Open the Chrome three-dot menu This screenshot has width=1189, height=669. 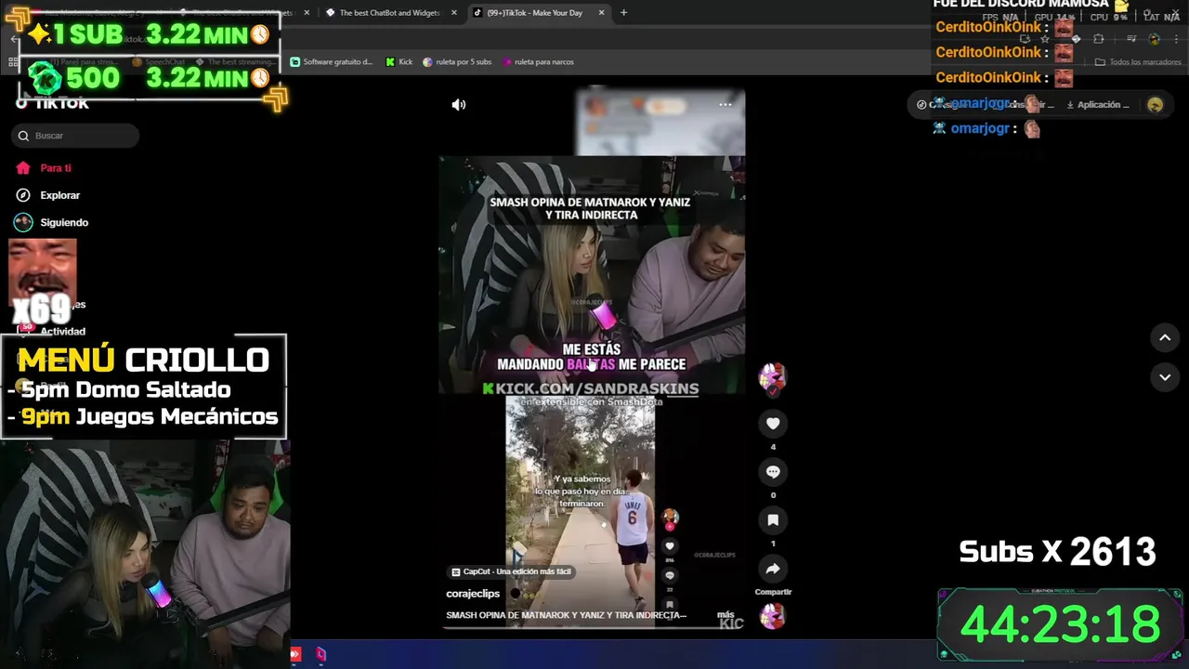(x=1175, y=39)
